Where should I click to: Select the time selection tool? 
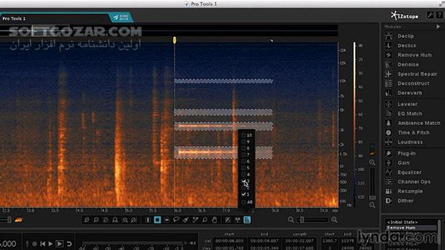point(148,220)
